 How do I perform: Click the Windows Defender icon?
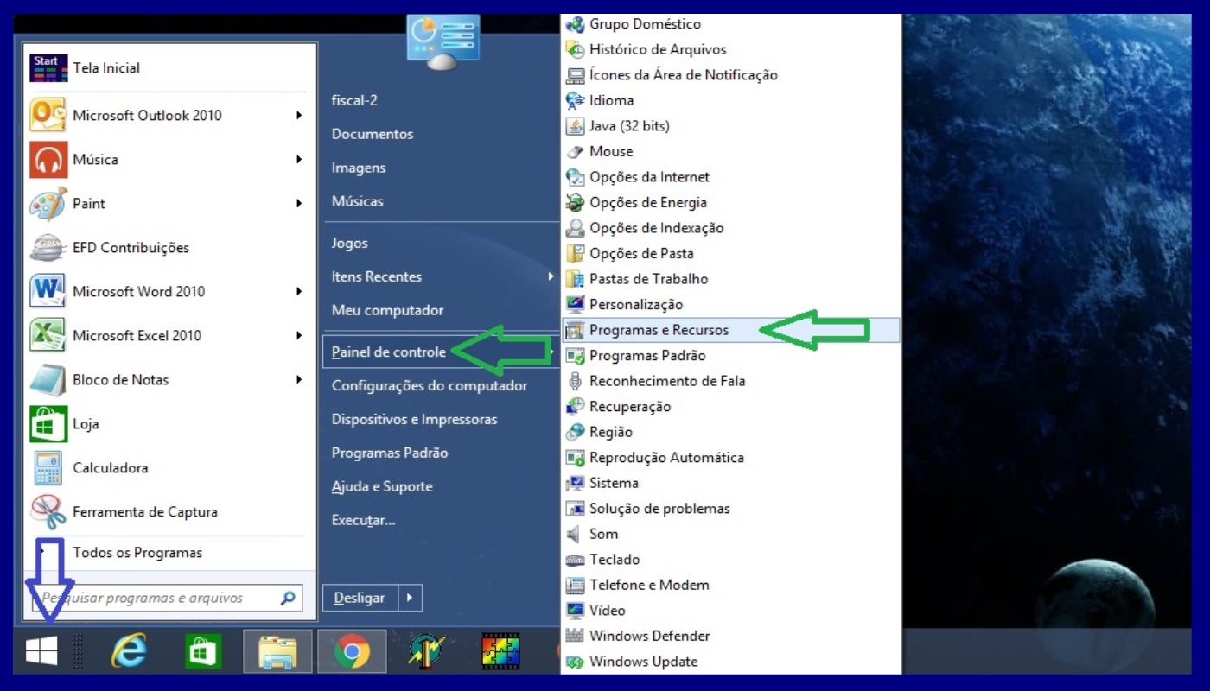[575, 636]
